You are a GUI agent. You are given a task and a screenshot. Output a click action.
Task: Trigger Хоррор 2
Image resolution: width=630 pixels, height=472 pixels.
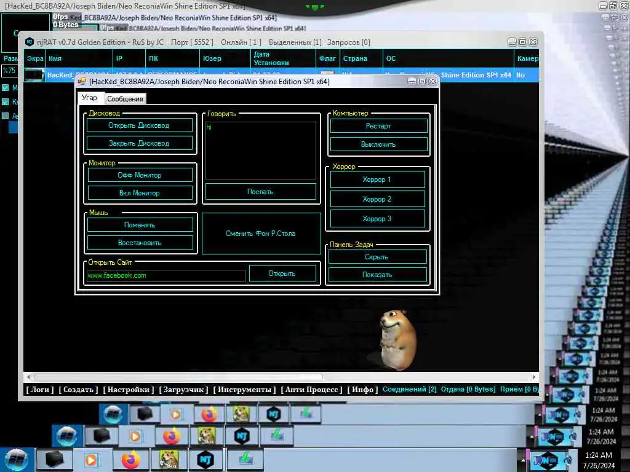pyautogui.click(x=377, y=199)
